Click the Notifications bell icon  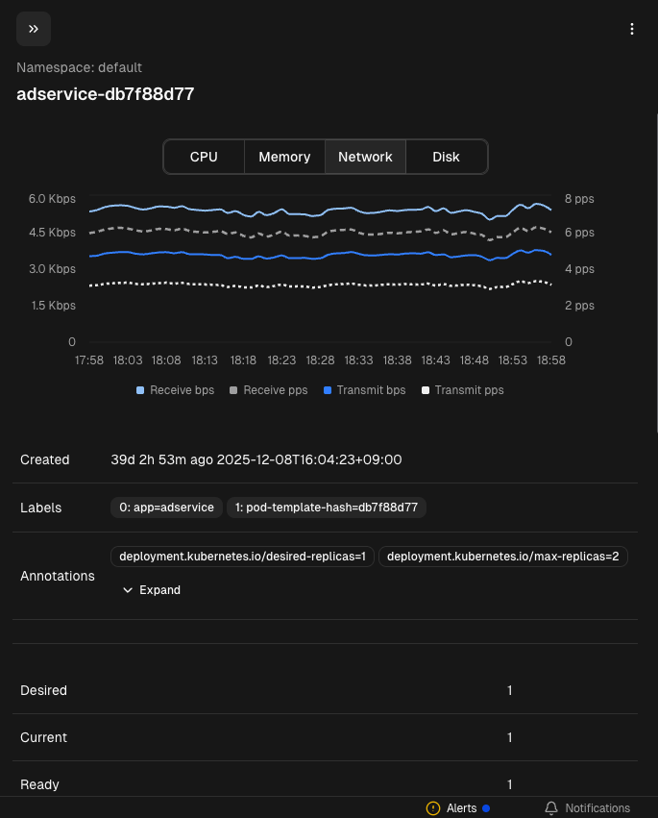pyautogui.click(x=551, y=808)
